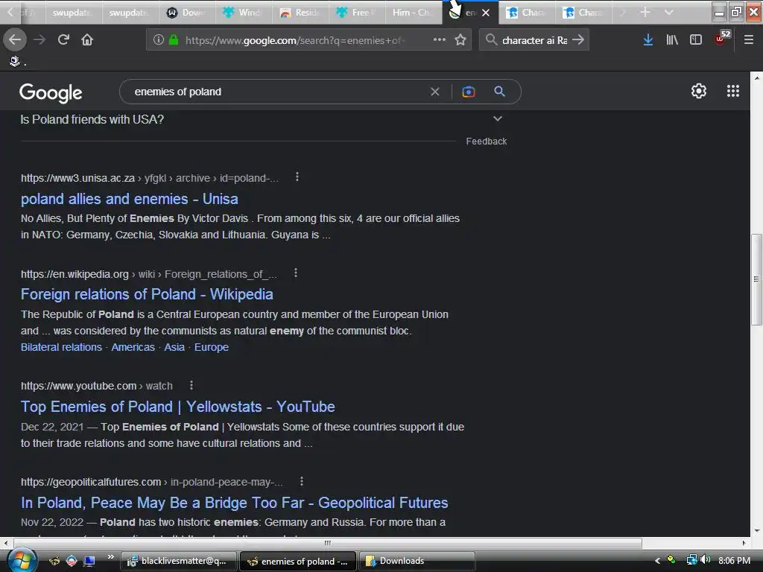This screenshot has width=763, height=572.
Task: Clear the Google search box text
Action: 435,92
